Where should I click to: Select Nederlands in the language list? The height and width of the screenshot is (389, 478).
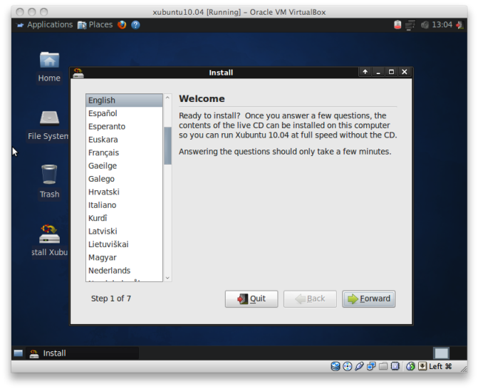click(124, 271)
